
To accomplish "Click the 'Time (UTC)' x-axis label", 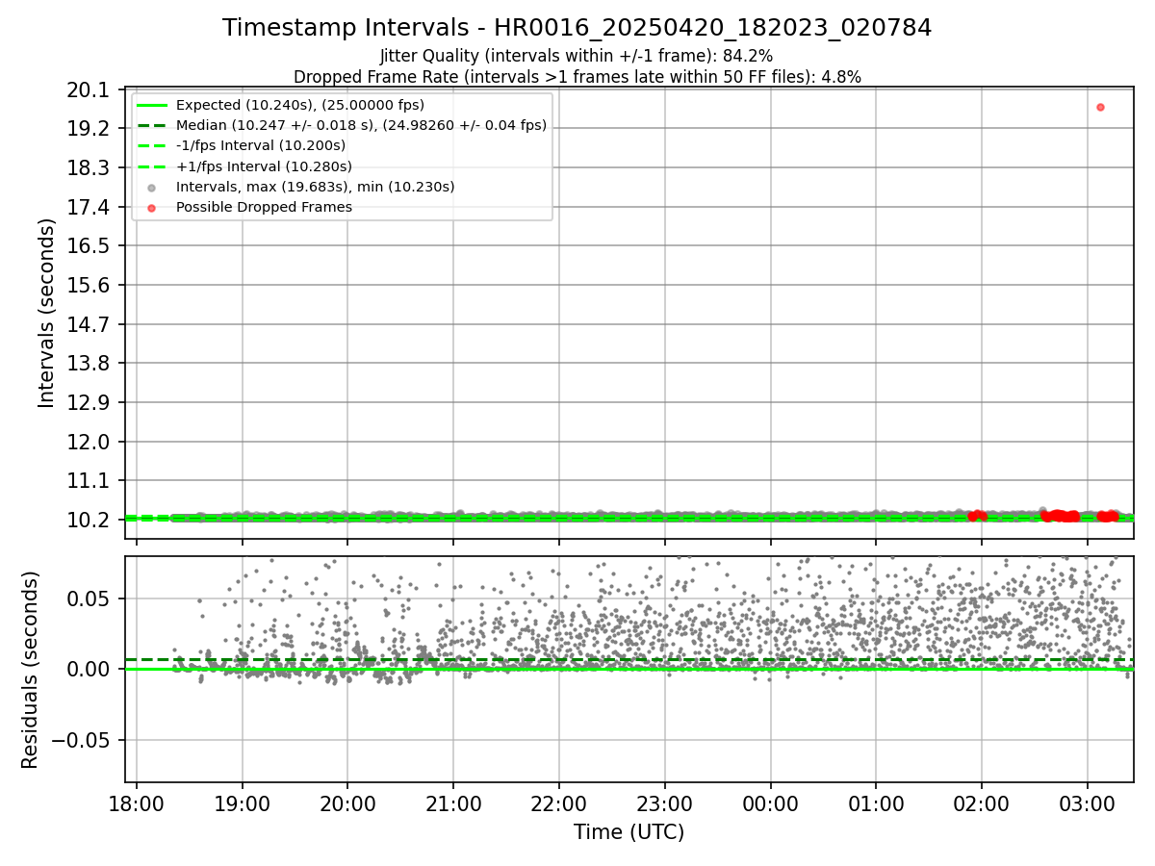I will [629, 832].
